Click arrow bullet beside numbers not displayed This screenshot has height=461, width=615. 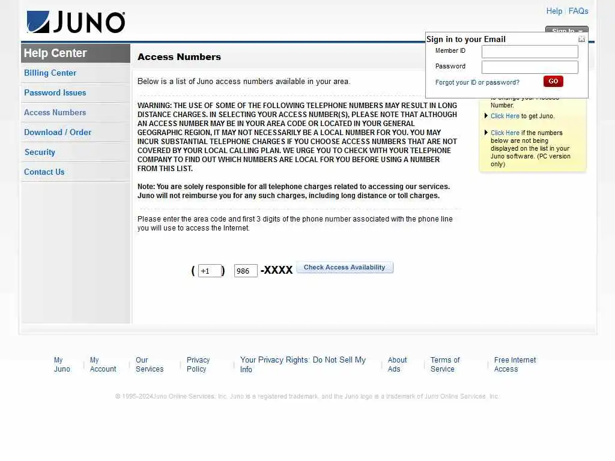click(x=486, y=133)
